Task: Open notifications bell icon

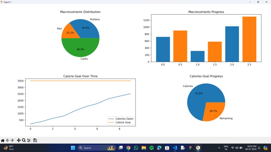Action: click(x=259, y=148)
